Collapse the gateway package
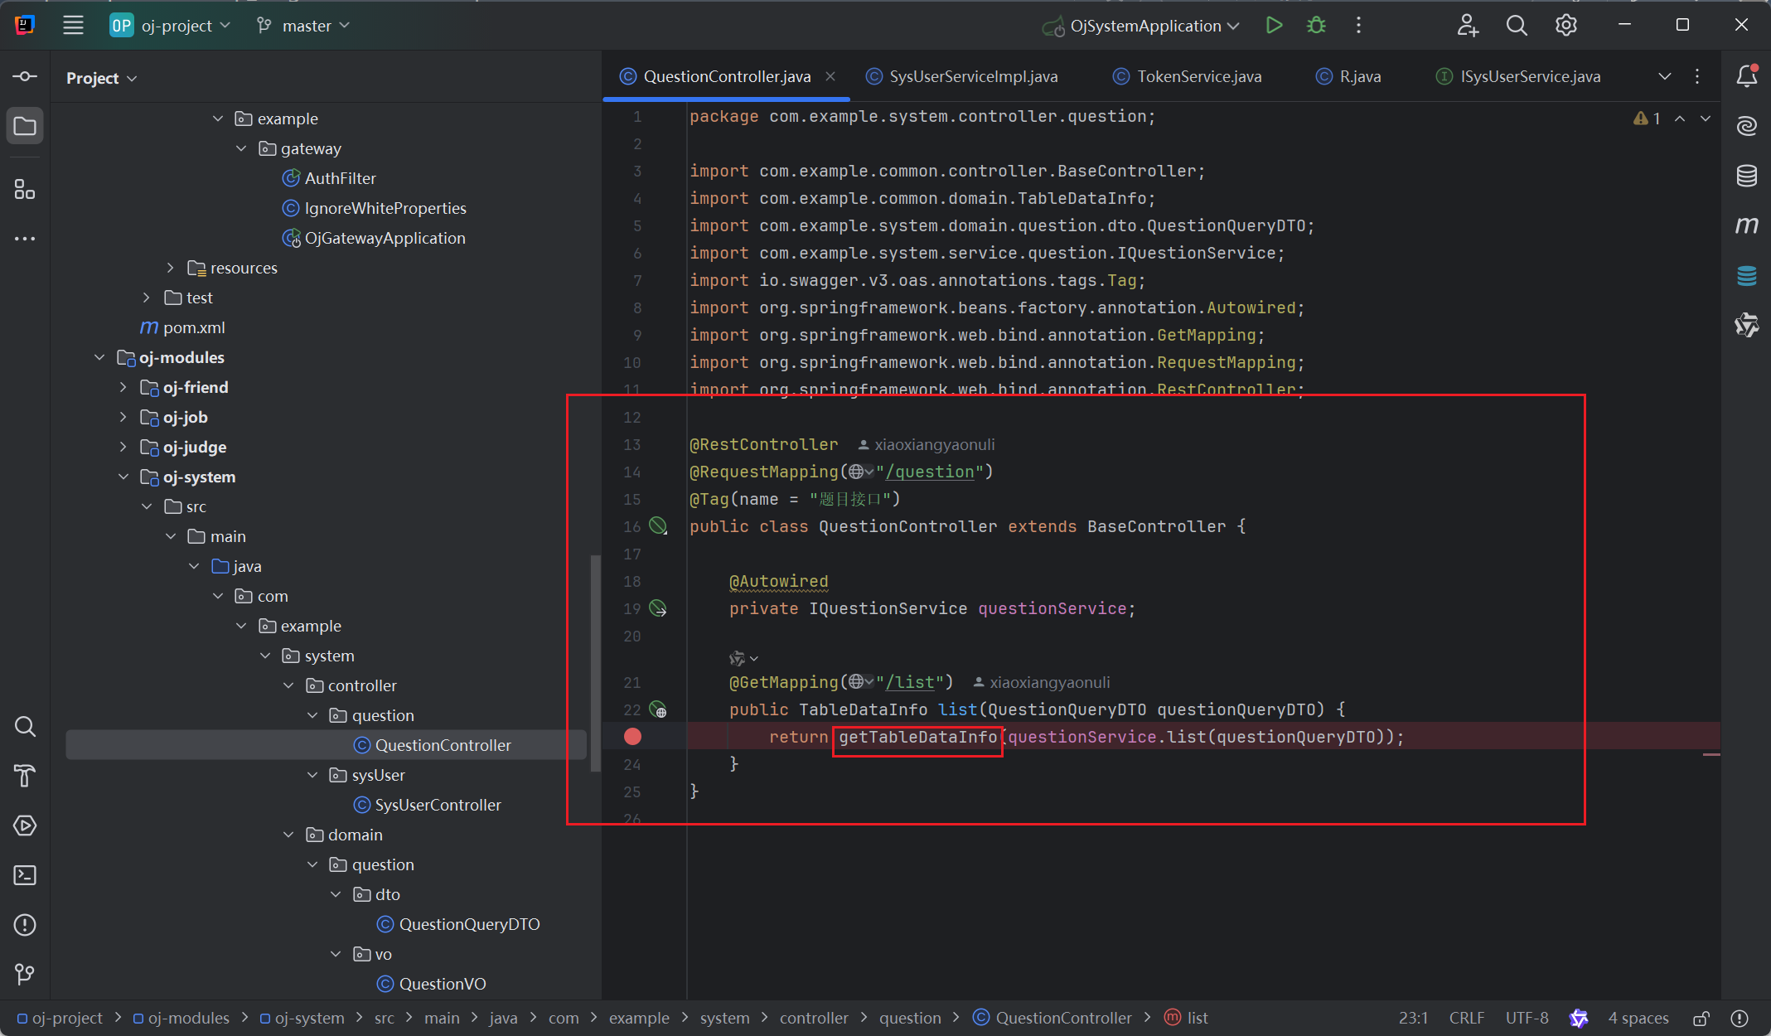The width and height of the screenshot is (1771, 1036). [241, 148]
